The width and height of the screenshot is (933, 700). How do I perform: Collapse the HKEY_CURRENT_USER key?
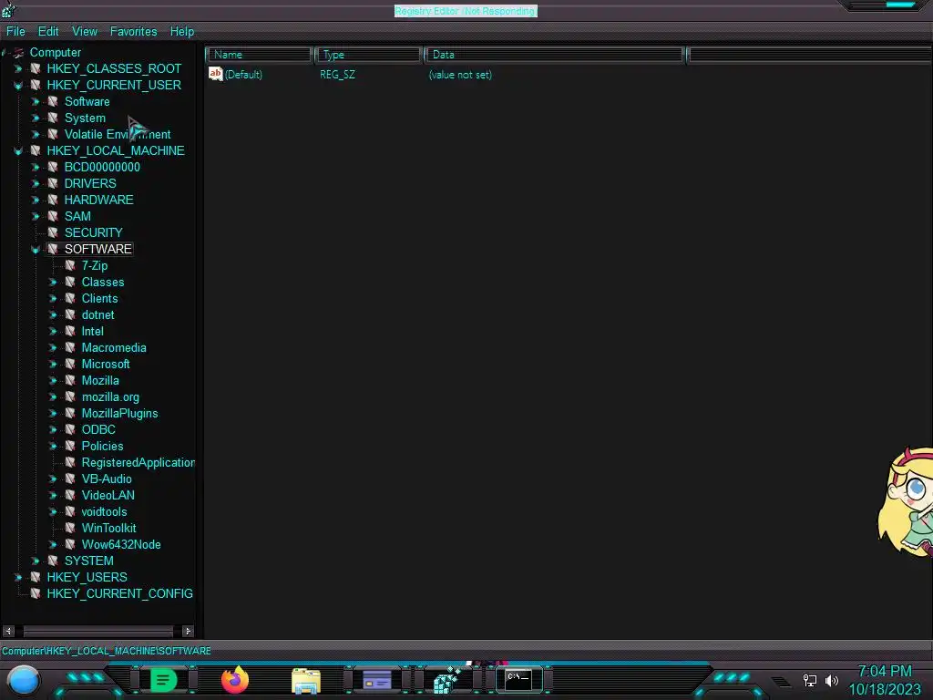pos(18,86)
